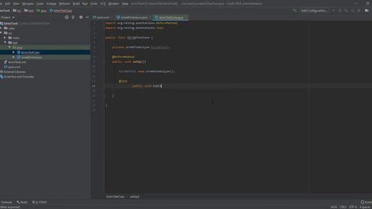
Task: Open the Event Log in the status bar
Action: click(x=366, y=202)
